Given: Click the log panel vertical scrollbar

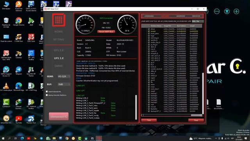Looking at the screenshot, I should click(x=136, y=107).
